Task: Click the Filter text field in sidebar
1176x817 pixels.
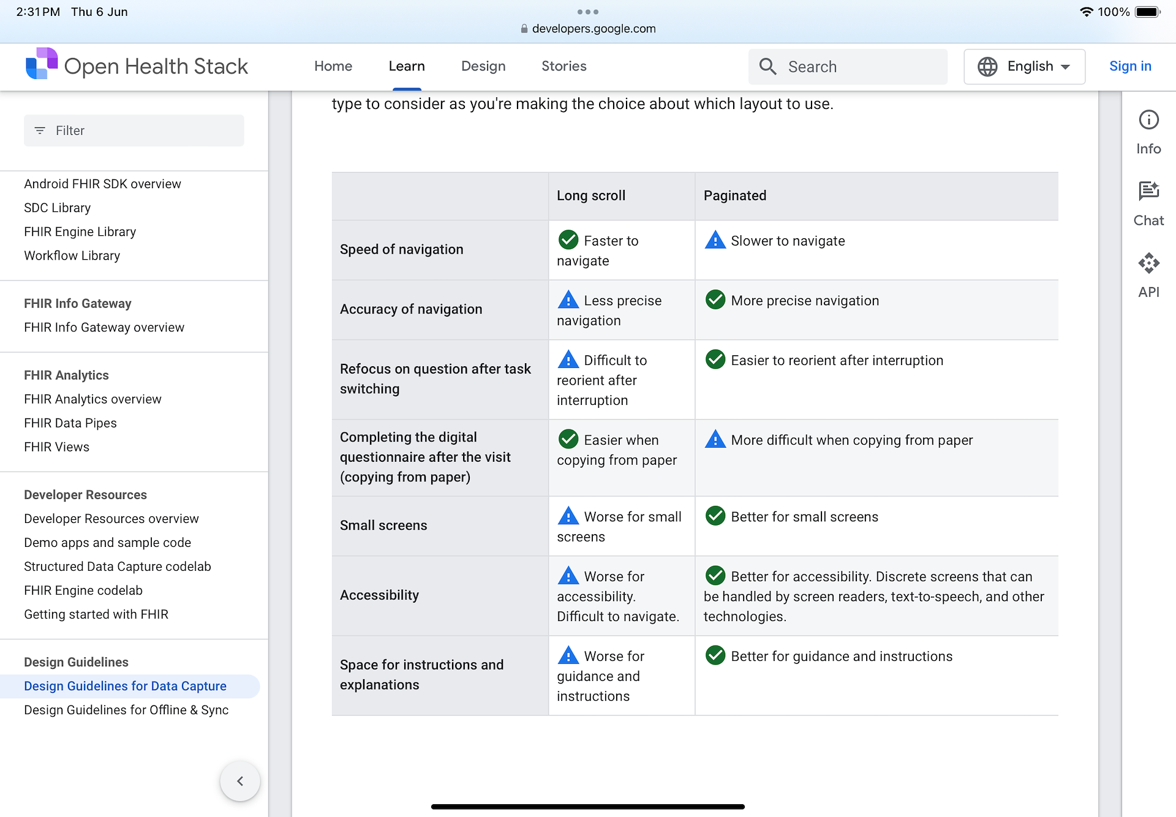Action: (x=141, y=130)
